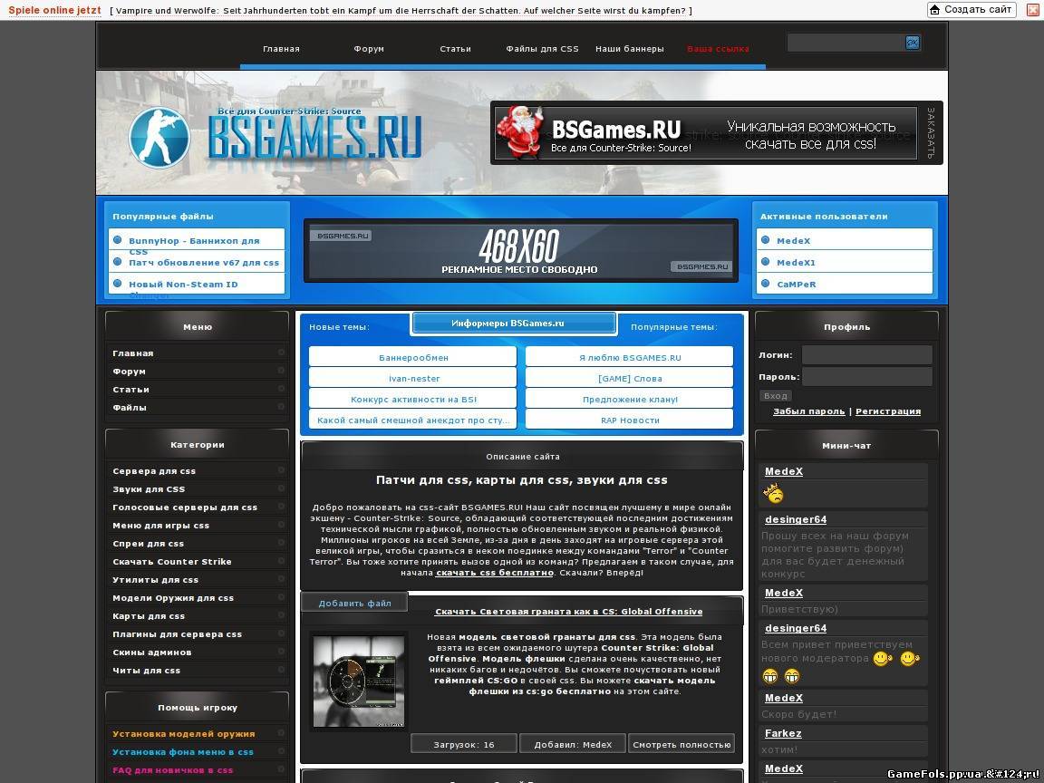
Task: Focus the Пароль input field
Action: tap(867, 377)
